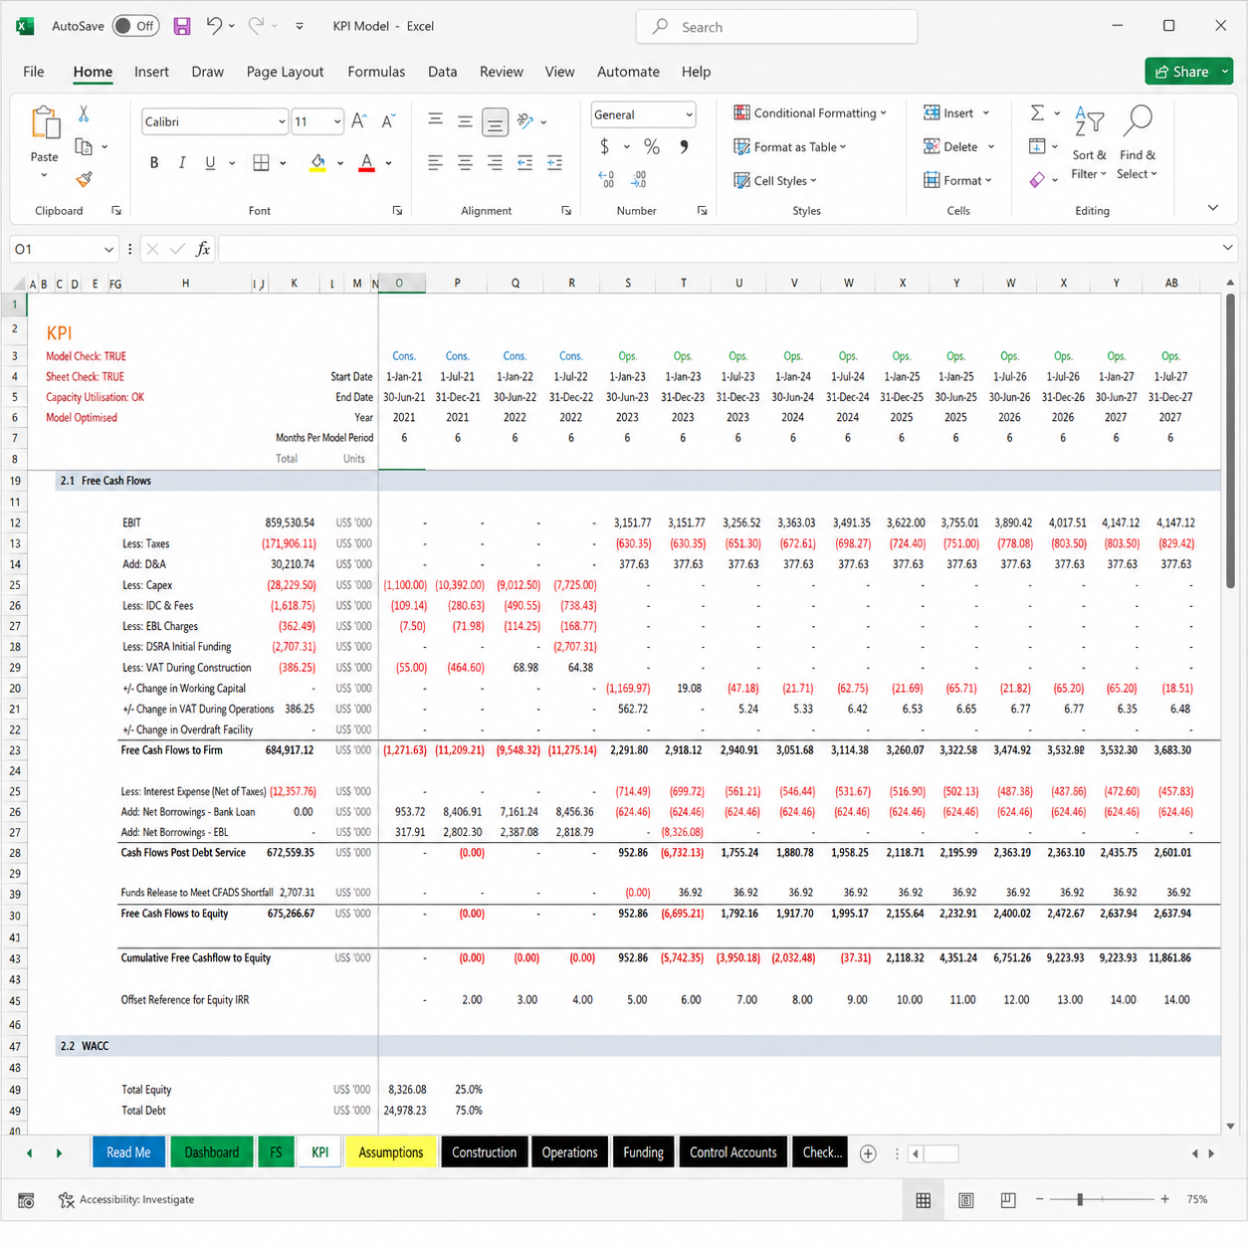The width and height of the screenshot is (1248, 1248).
Task: Apply the red font color
Action: coord(366,162)
